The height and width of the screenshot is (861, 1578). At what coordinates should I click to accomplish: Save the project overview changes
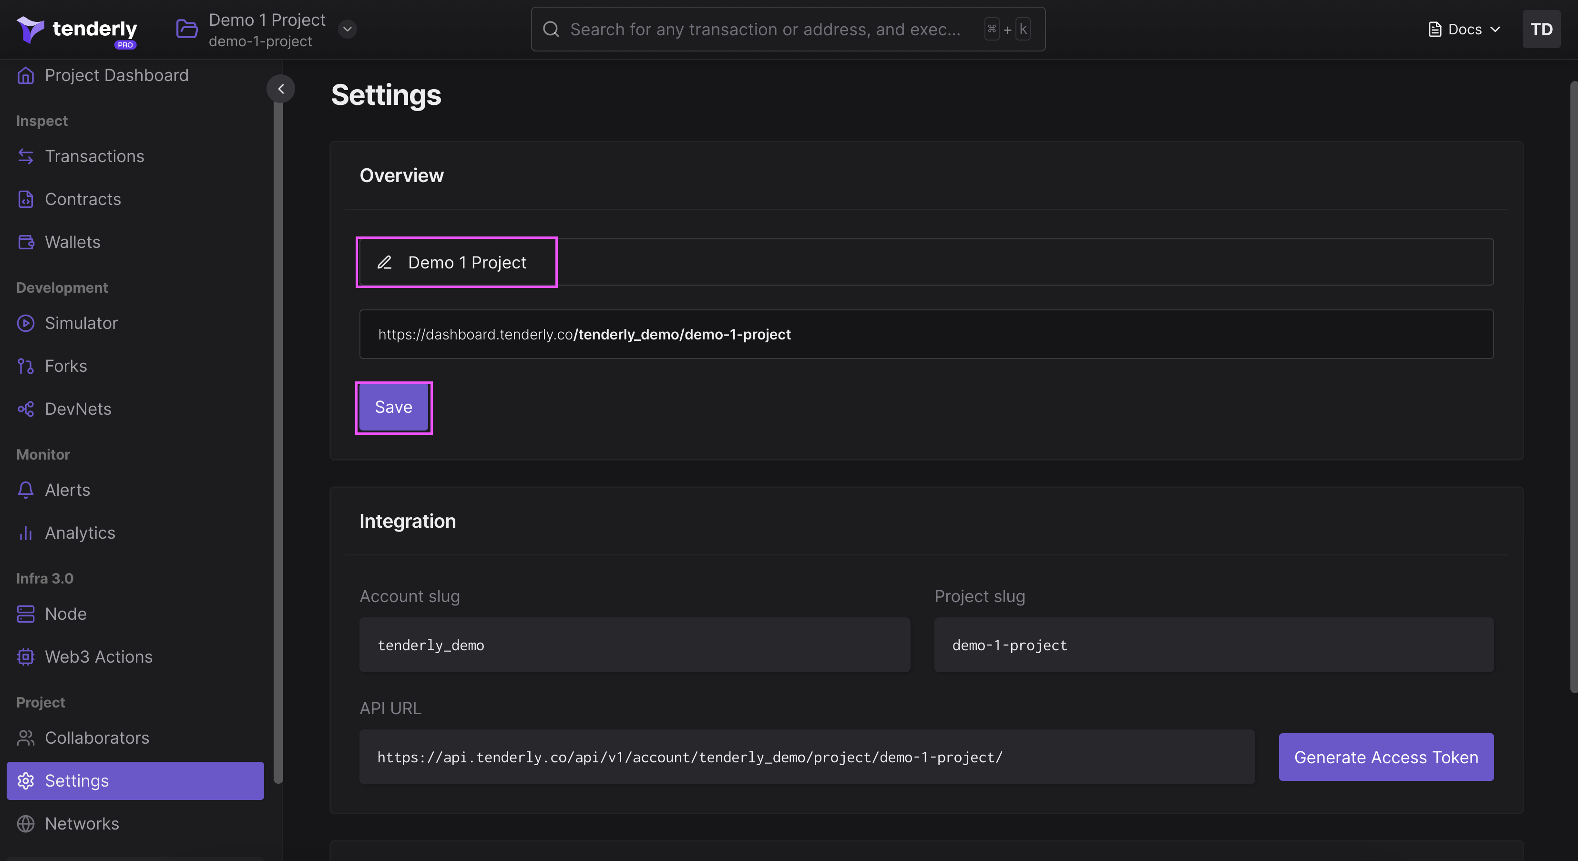393,407
